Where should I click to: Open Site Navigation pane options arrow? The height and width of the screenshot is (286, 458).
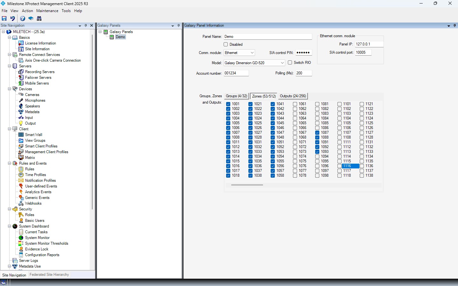(x=80, y=26)
